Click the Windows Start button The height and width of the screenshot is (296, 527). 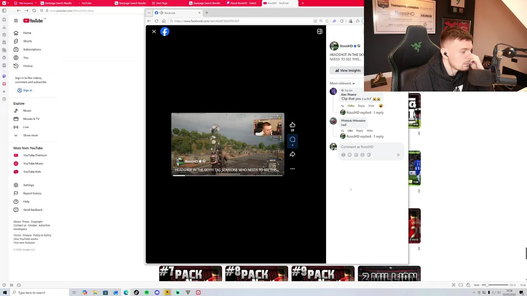[5, 293]
